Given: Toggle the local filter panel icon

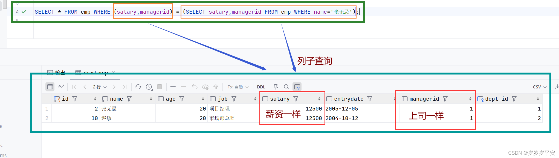Looking at the screenshot, I should tap(297, 87).
